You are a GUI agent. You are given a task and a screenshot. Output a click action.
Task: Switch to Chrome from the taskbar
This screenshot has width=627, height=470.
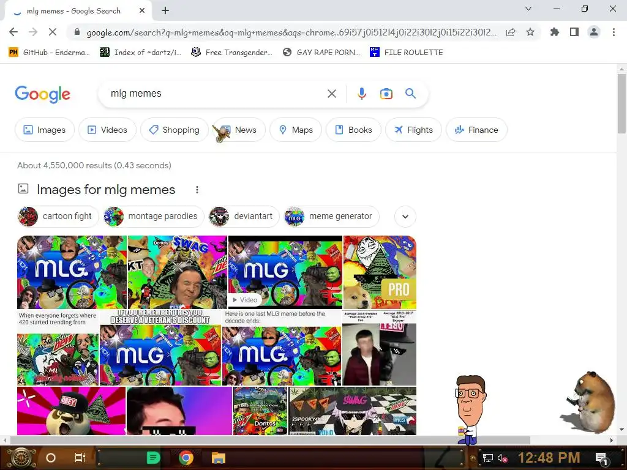186,458
